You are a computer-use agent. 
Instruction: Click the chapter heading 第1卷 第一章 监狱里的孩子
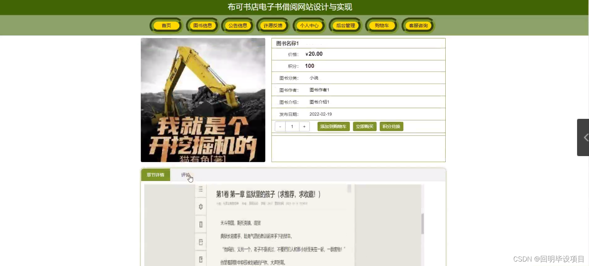point(268,194)
